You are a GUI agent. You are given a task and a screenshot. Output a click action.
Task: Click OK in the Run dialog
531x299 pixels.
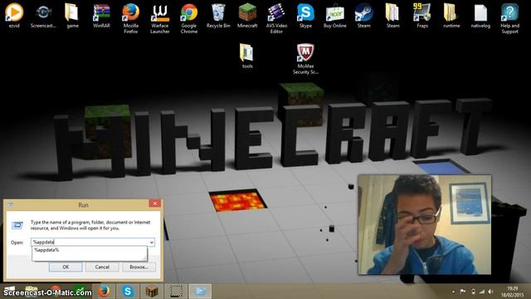click(x=66, y=267)
